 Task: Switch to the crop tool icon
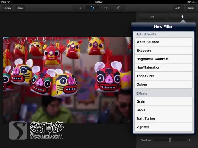pos(105,8)
